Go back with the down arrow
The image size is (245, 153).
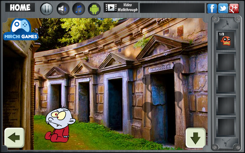point(196,137)
